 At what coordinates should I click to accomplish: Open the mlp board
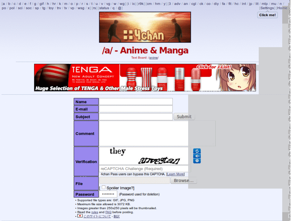tap(265, 4)
